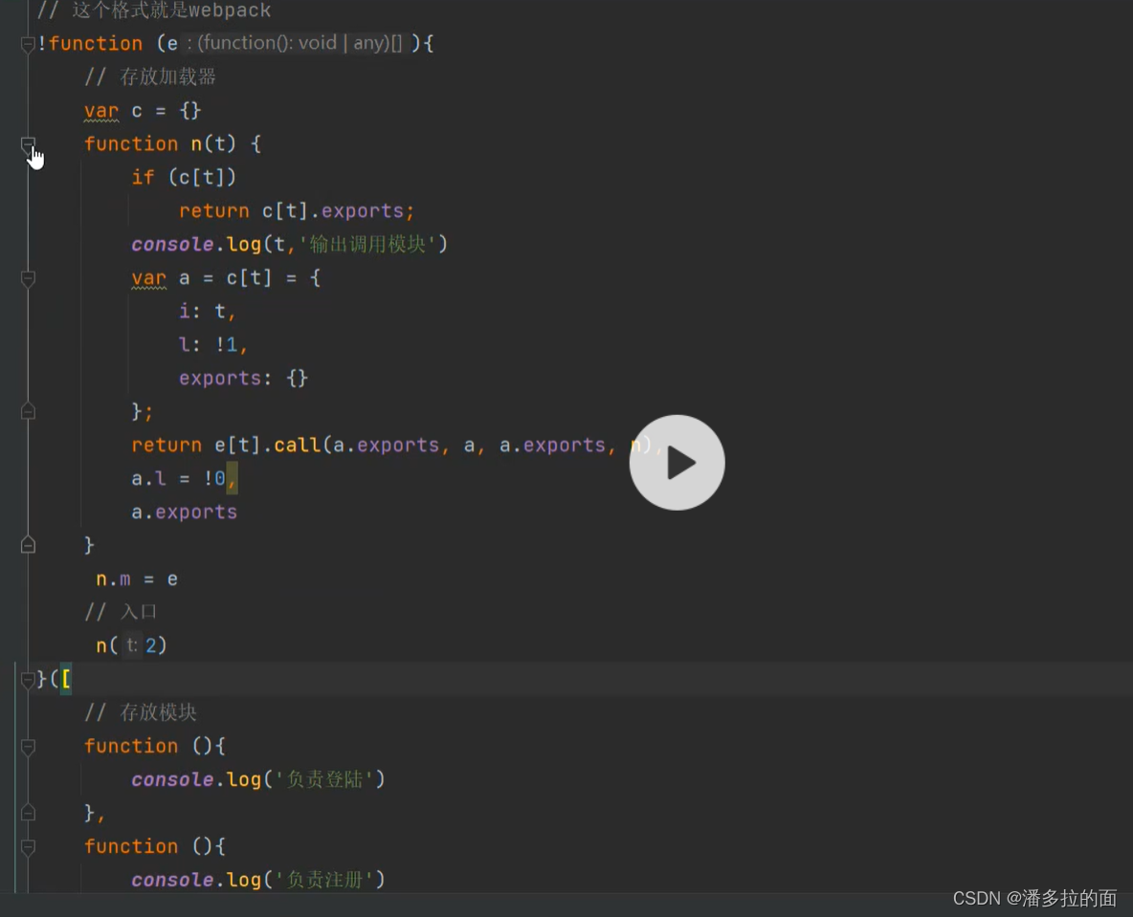Click the console.log '输出调用模块' statement
Screen dimensions: 1133x917
coord(287,244)
